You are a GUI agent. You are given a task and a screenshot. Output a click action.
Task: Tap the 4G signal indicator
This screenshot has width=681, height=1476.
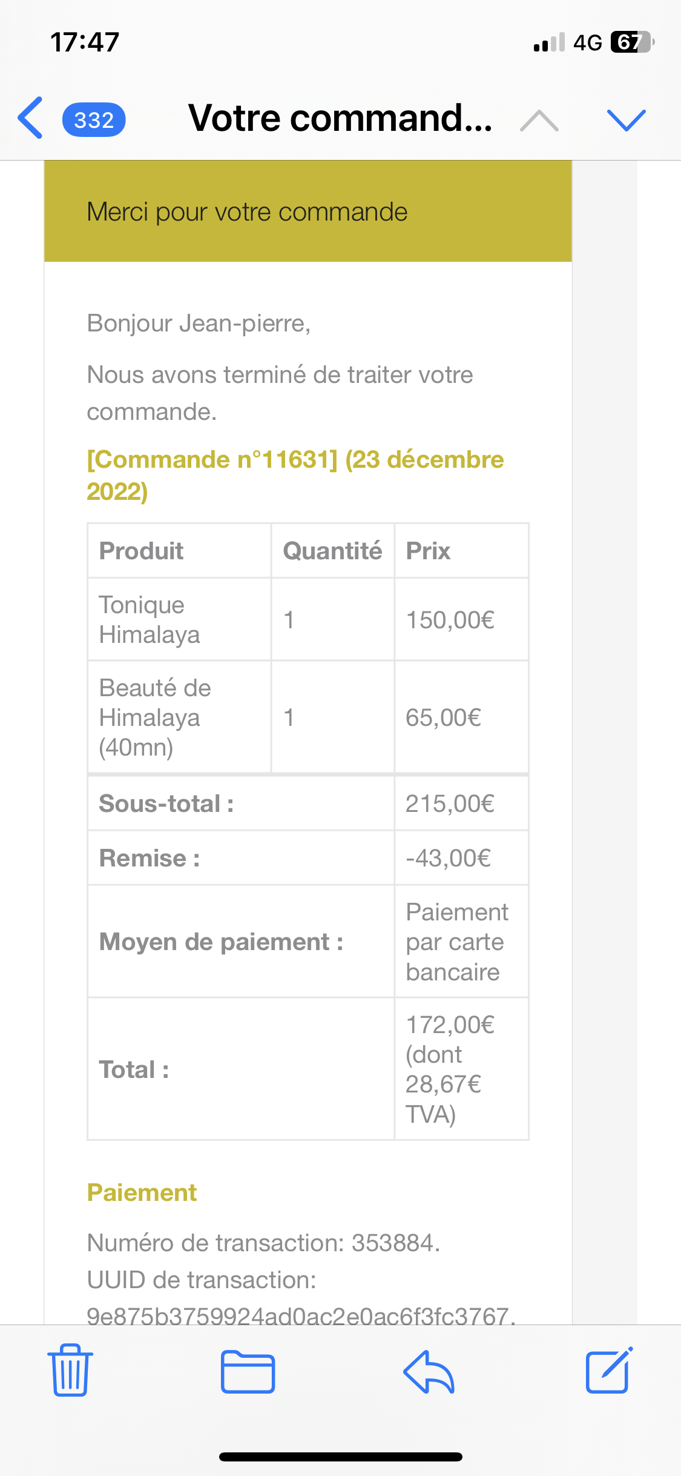(588, 42)
